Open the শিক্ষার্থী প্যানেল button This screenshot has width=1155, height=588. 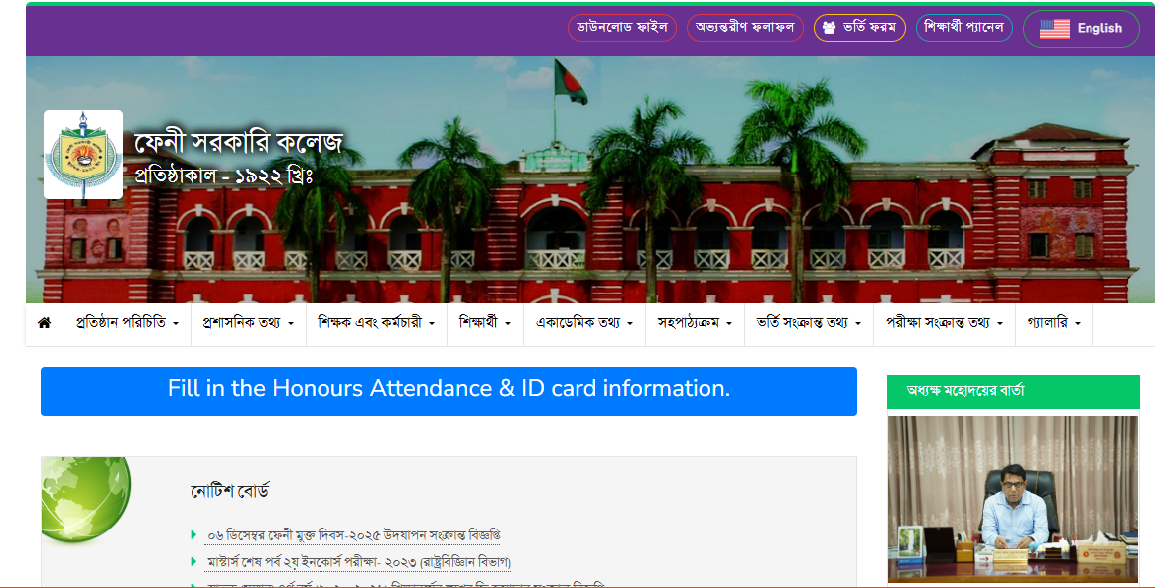964,28
